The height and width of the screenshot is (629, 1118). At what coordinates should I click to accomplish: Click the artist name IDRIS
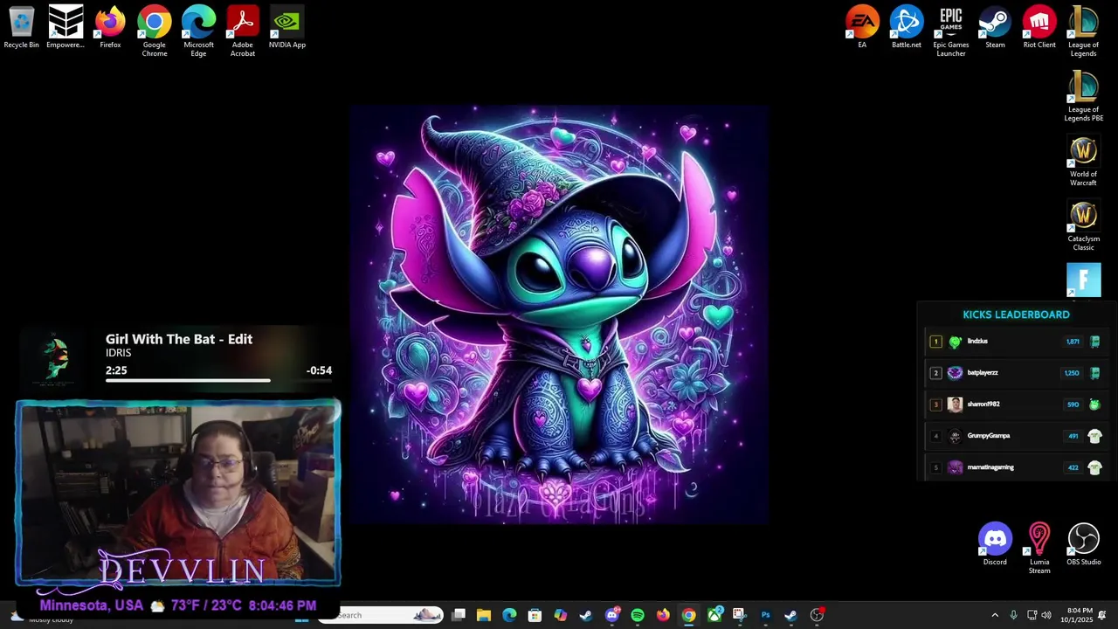pos(118,353)
